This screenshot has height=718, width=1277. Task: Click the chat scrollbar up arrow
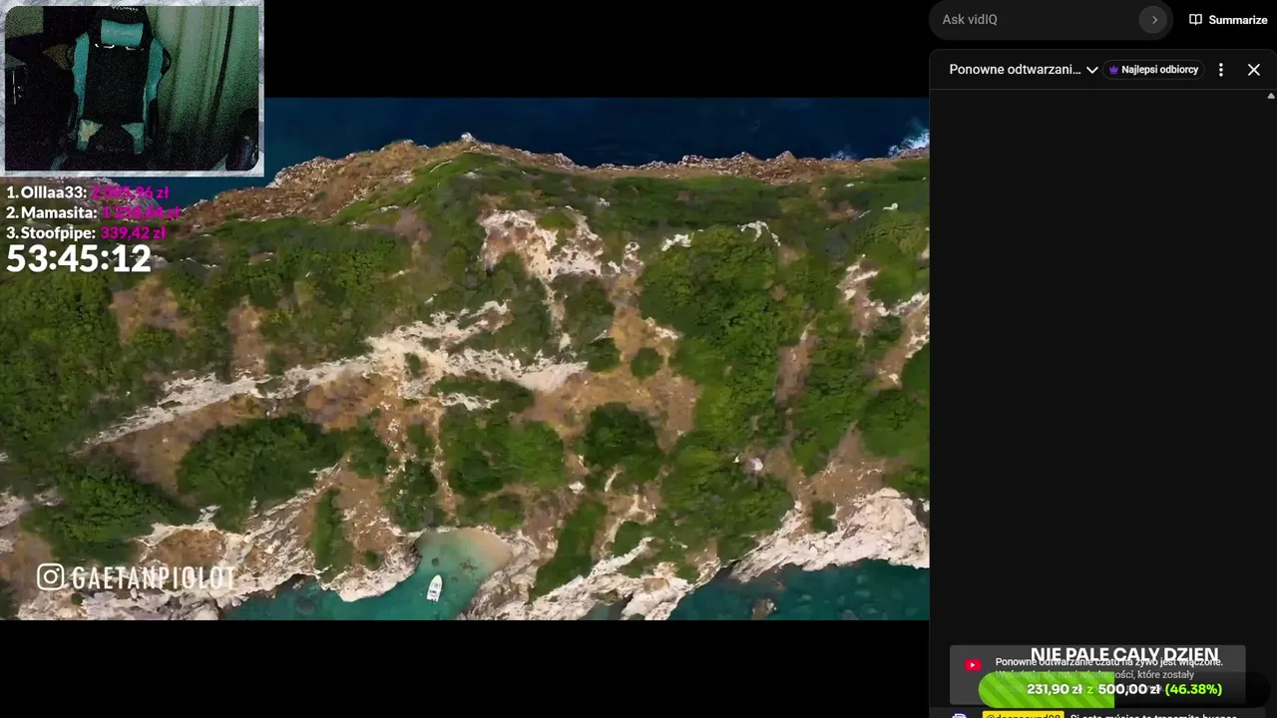[1271, 97]
